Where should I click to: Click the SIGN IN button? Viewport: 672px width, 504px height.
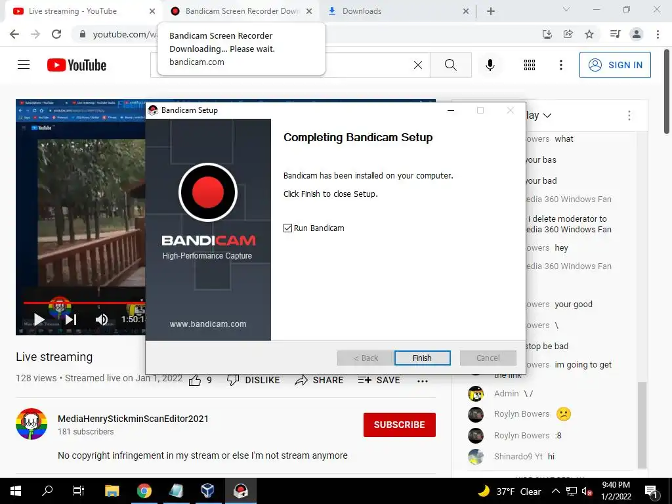coord(615,65)
